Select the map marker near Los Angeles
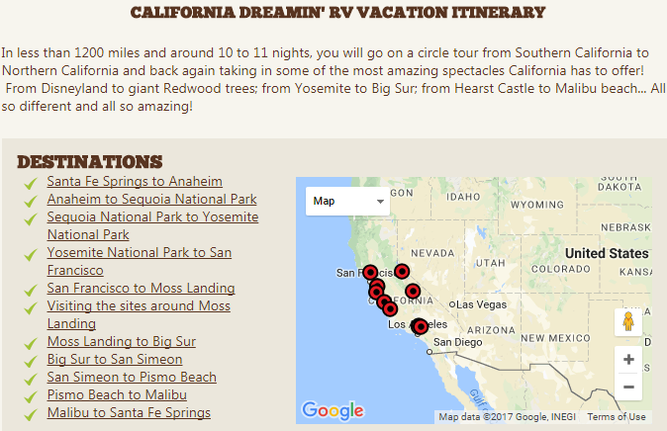The width and height of the screenshot is (667, 431). pos(421,326)
